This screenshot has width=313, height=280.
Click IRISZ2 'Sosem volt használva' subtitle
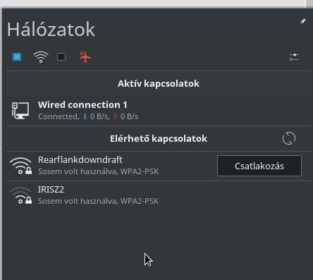[78, 201]
